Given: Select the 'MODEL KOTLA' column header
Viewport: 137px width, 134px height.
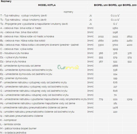Looking at the screenshot, I should (x=47, y=5).
